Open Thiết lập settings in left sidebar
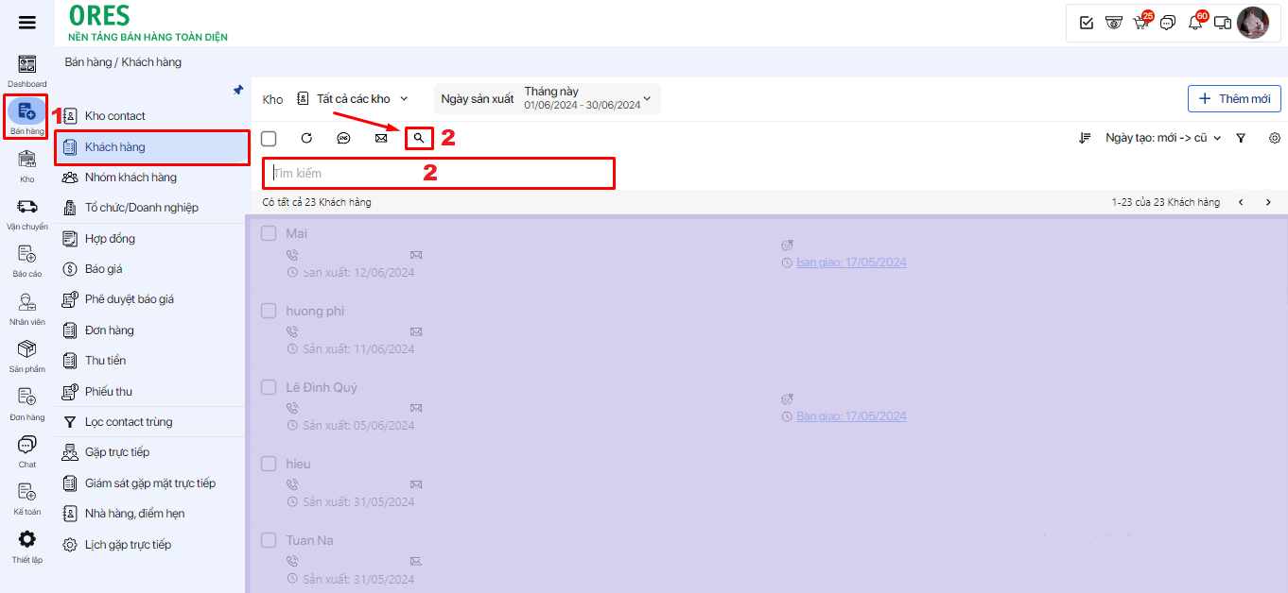This screenshot has height=593, width=1288. coord(27,545)
